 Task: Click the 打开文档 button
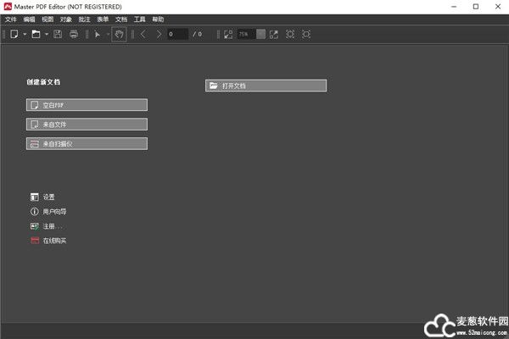[266, 86]
